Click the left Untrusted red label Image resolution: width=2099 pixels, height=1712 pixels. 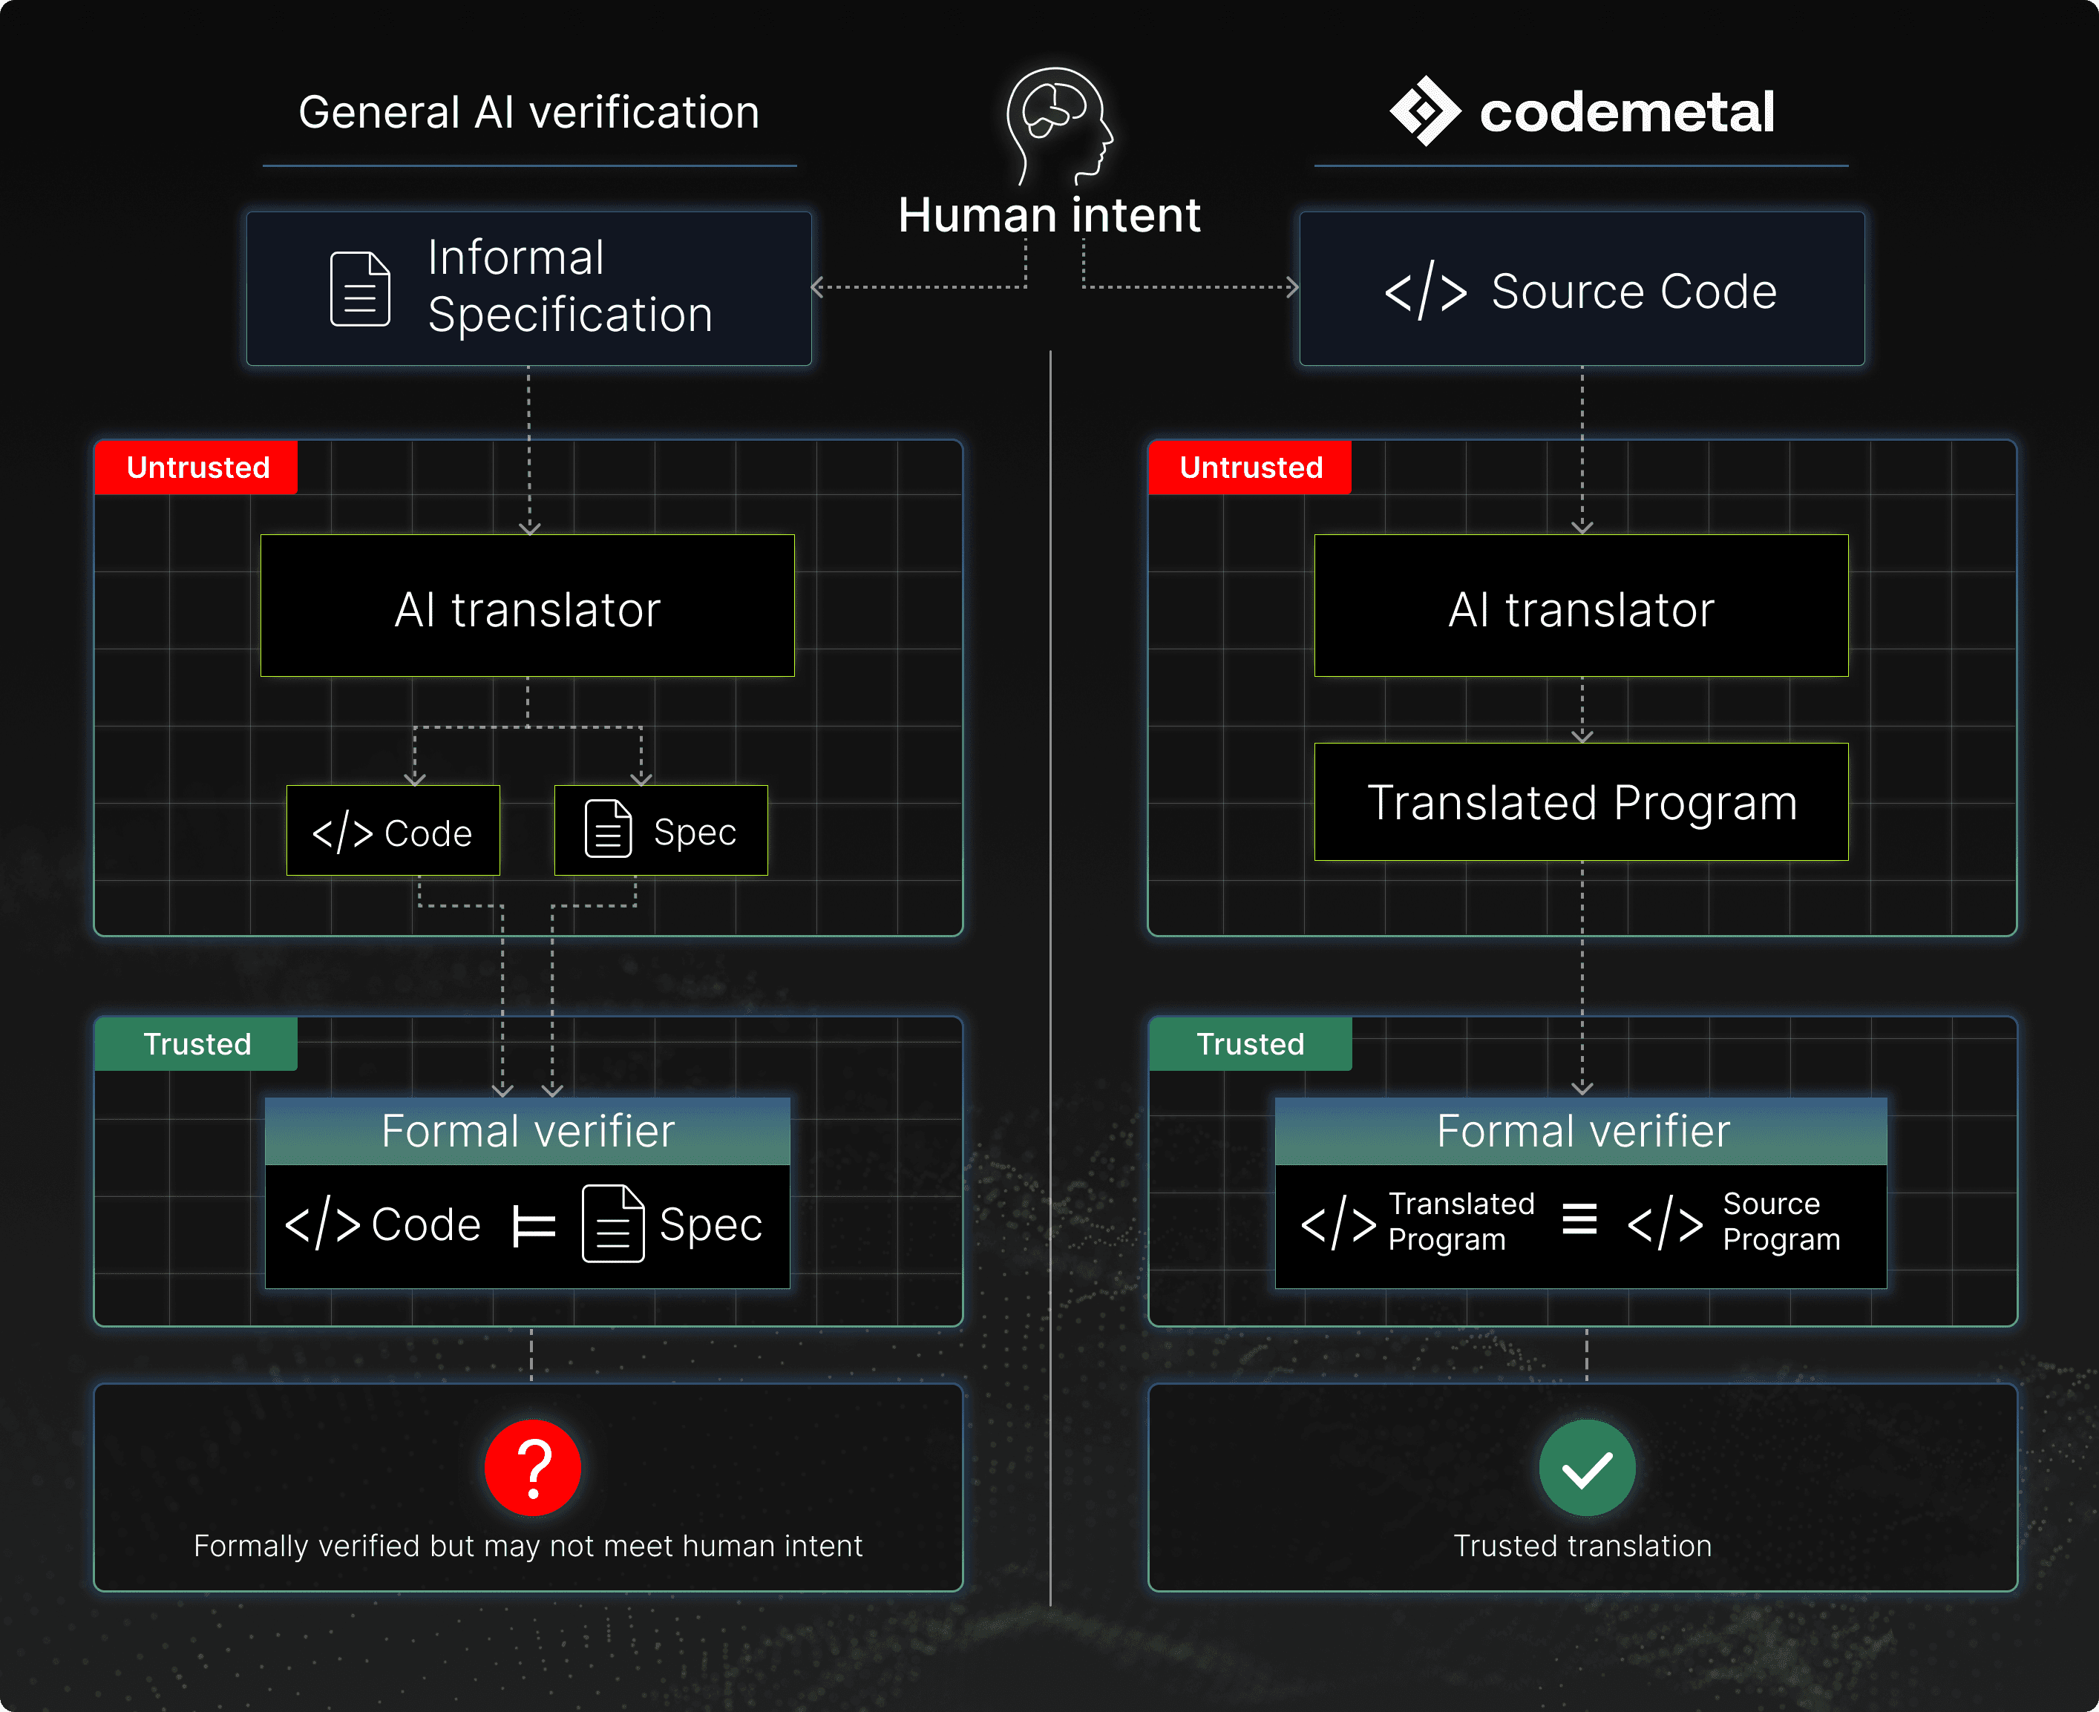click(x=196, y=468)
